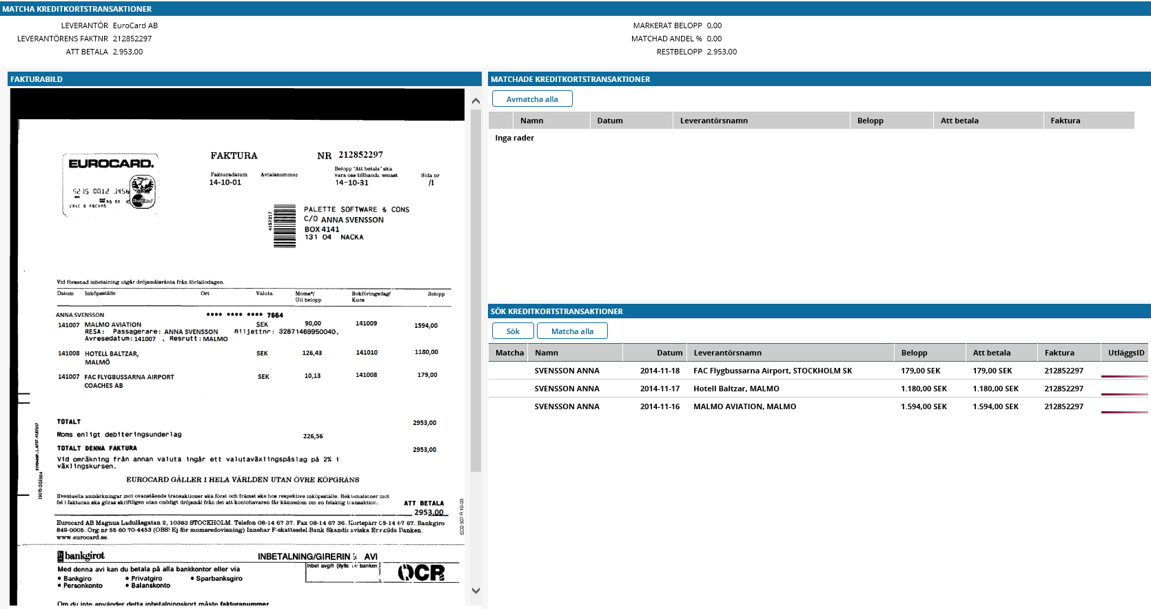This screenshot has width=1151, height=609.
Task: Sort matched table by Faktura column
Action: click(x=1089, y=121)
